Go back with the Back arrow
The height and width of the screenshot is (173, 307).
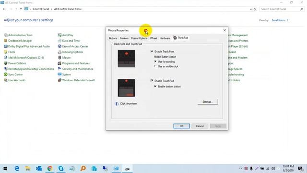(4, 9)
